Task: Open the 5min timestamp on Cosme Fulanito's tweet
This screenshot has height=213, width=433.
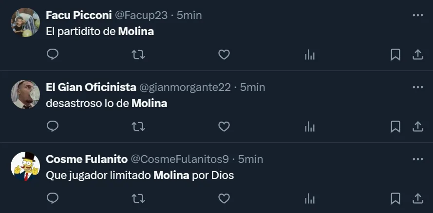Action: [x=251, y=159]
